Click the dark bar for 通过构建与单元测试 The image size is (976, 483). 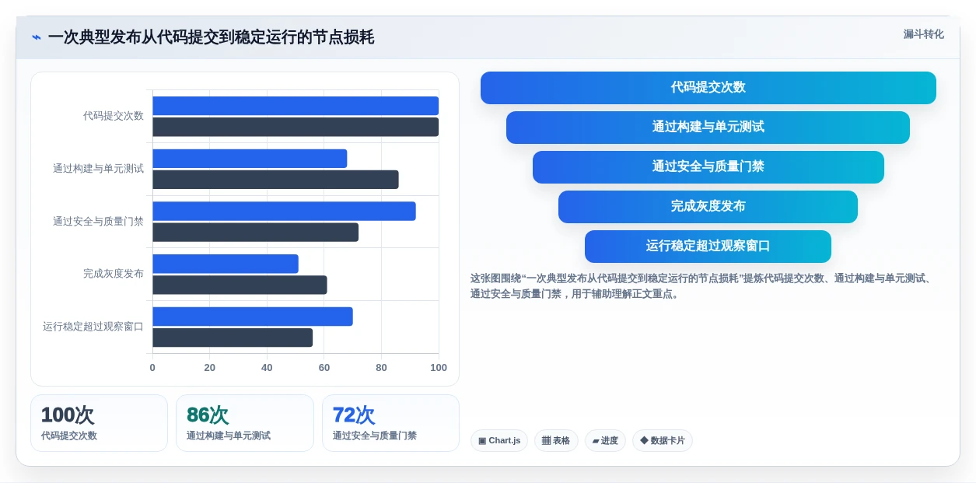(275, 180)
